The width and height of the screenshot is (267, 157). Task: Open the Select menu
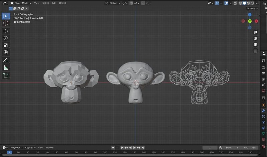click(46, 3)
